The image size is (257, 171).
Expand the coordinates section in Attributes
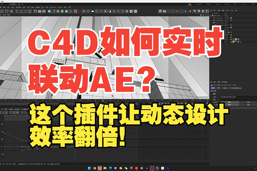click(212, 94)
